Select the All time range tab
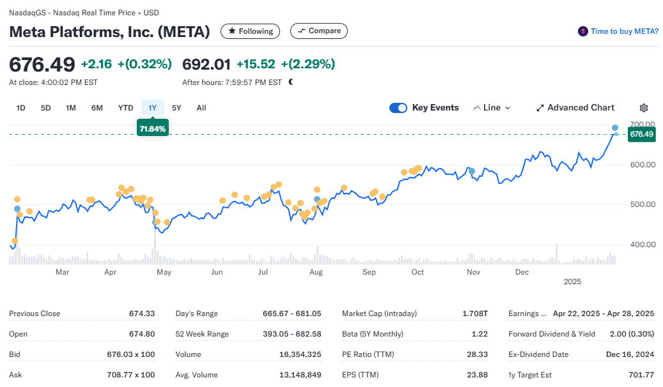 (x=201, y=108)
